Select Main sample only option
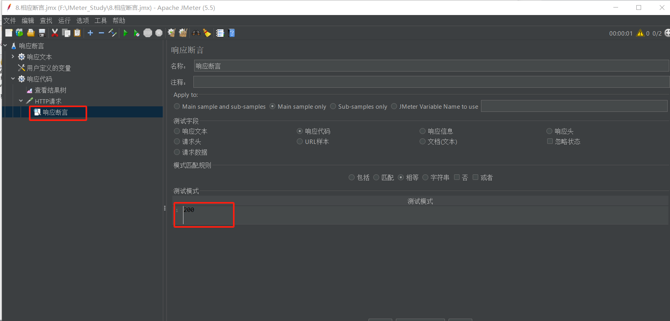This screenshot has height=321, width=670. pyautogui.click(x=273, y=106)
